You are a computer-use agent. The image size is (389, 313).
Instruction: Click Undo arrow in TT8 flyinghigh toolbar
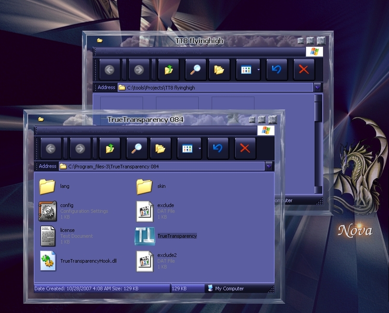[276, 70]
